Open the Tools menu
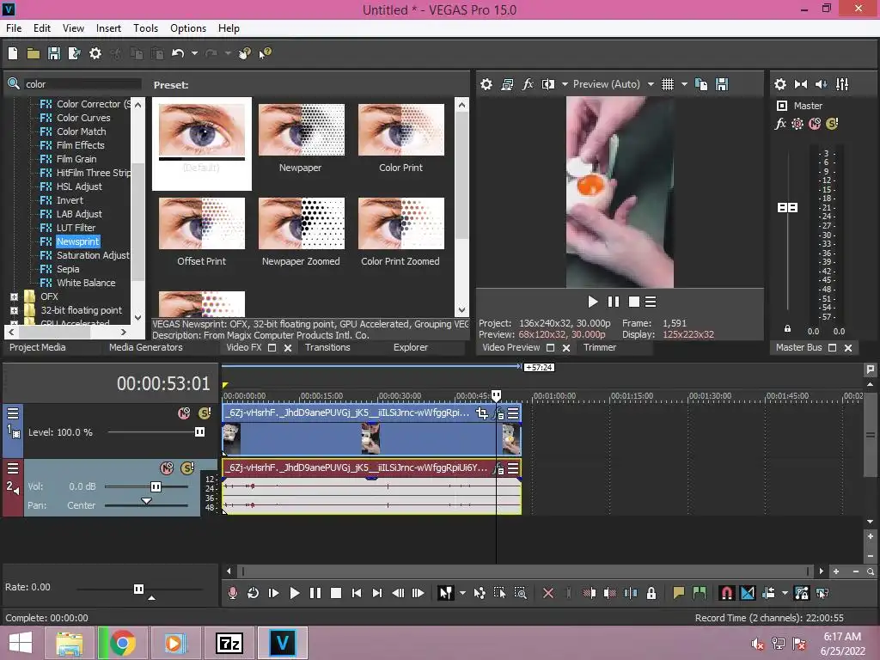880x660 pixels. (x=145, y=28)
